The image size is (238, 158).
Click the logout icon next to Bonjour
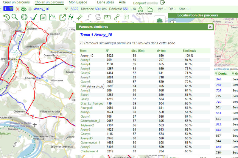[163, 2]
